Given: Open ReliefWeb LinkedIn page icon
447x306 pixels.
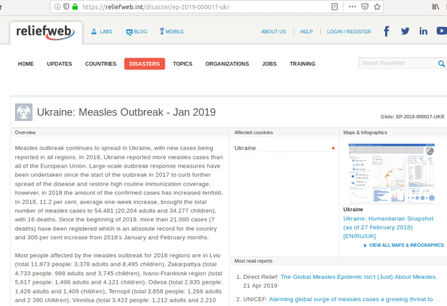Looking at the screenshot, I should (423, 32).
